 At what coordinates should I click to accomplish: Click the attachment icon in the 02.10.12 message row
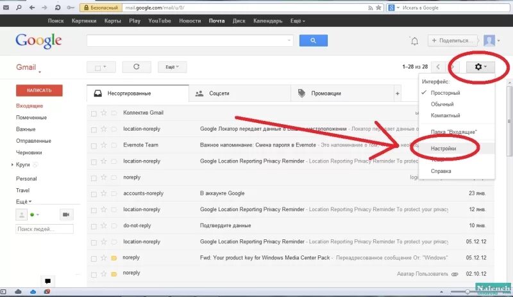pyautogui.click(x=455, y=274)
